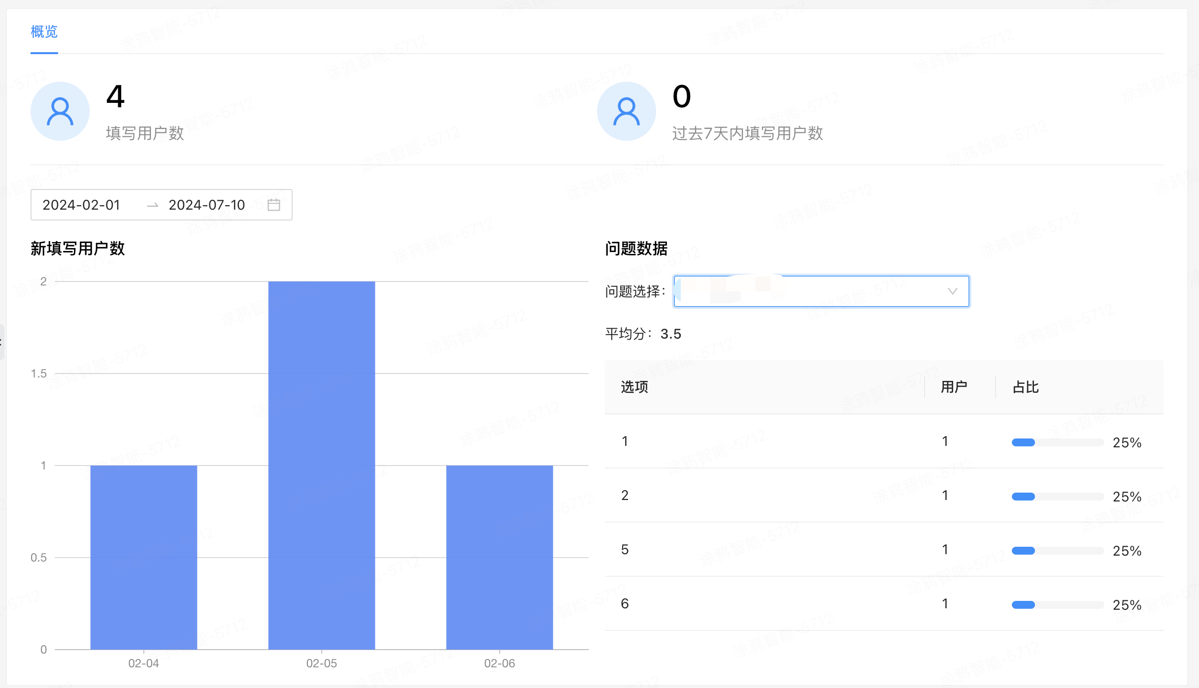Select the 02-06 bar in chart
1199x688 pixels.
tap(500, 557)
